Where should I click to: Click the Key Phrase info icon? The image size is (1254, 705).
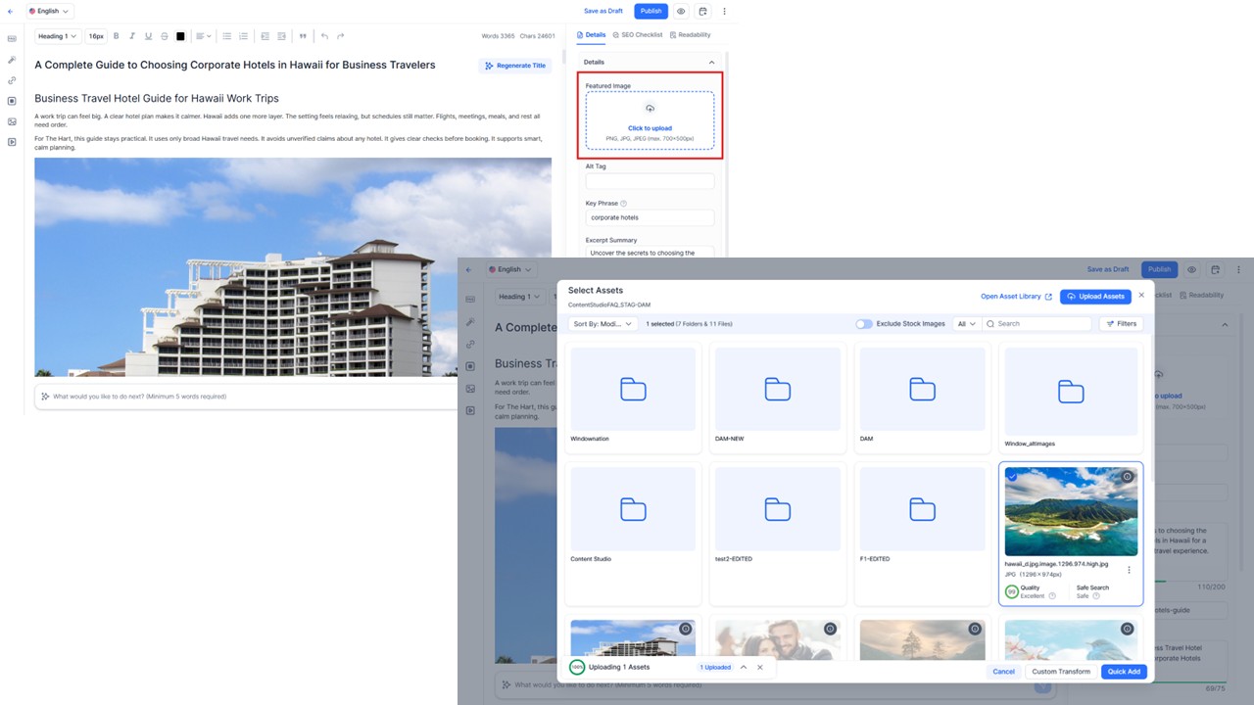624,204
